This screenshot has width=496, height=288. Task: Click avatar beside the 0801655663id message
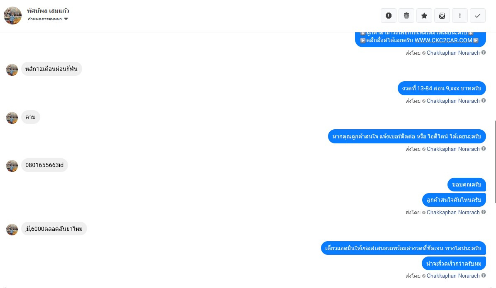click(12, 166)
